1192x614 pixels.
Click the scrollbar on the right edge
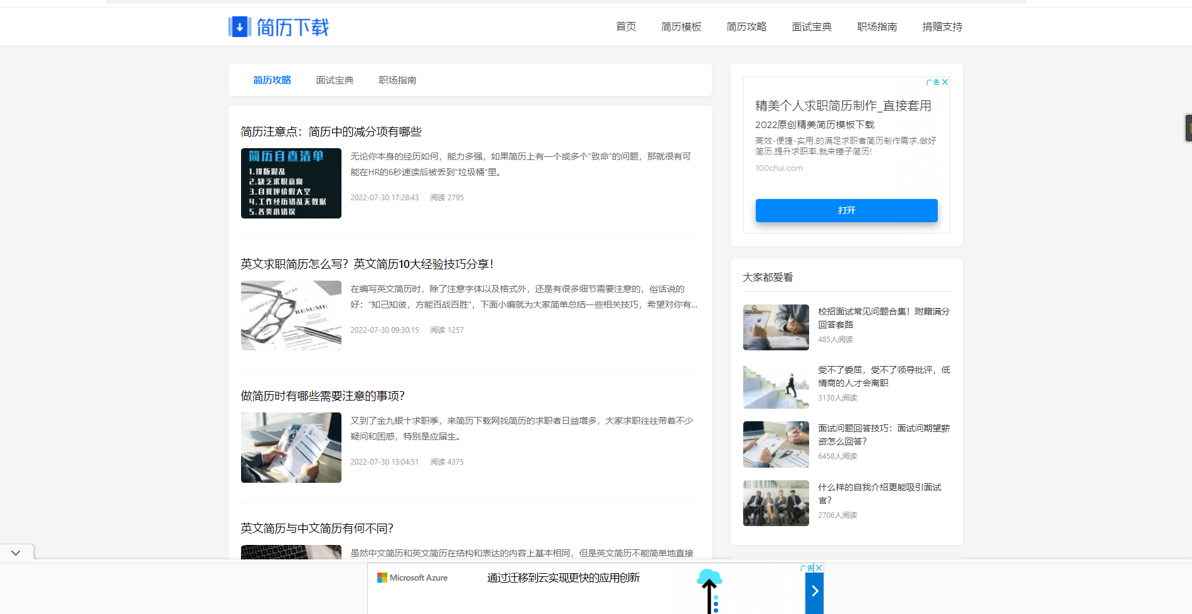tap(1188, 127)
